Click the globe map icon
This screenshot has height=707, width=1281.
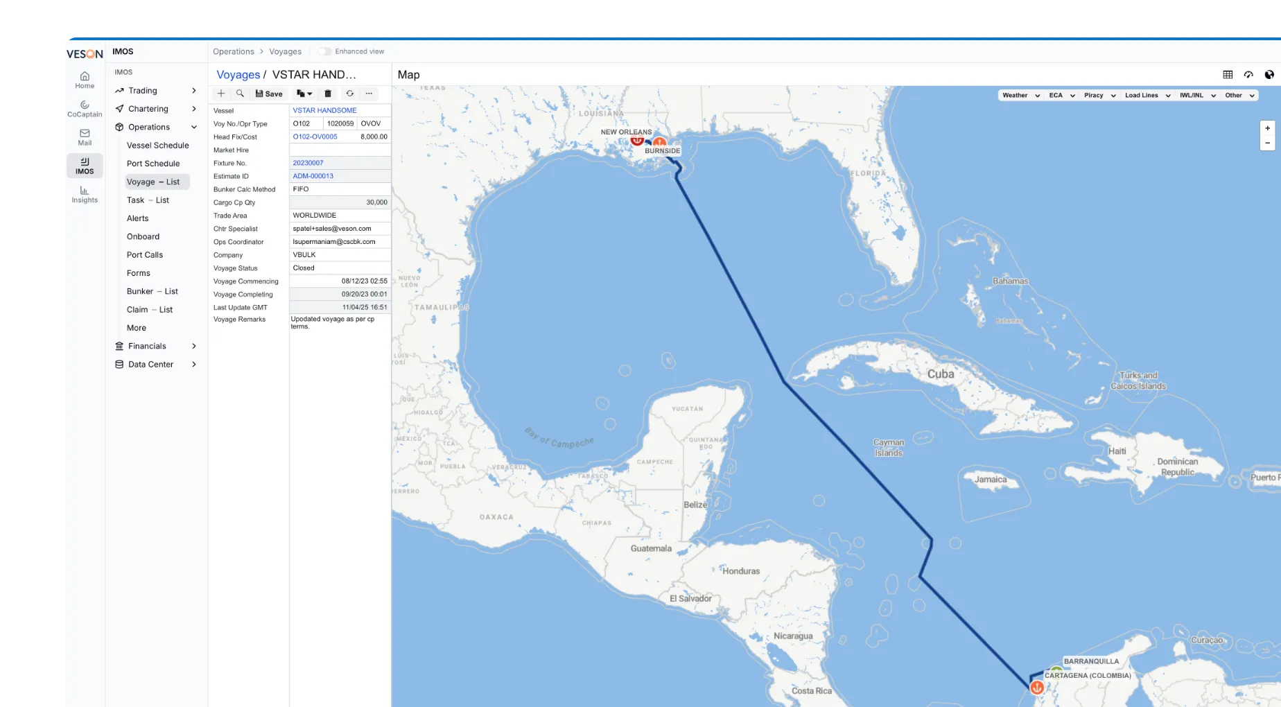pos(1269,75)
